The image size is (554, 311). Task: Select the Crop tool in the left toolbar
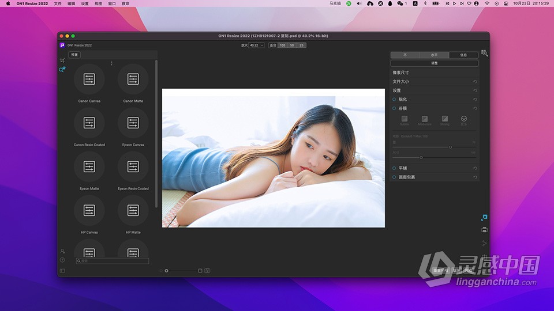tap(62, 60)
